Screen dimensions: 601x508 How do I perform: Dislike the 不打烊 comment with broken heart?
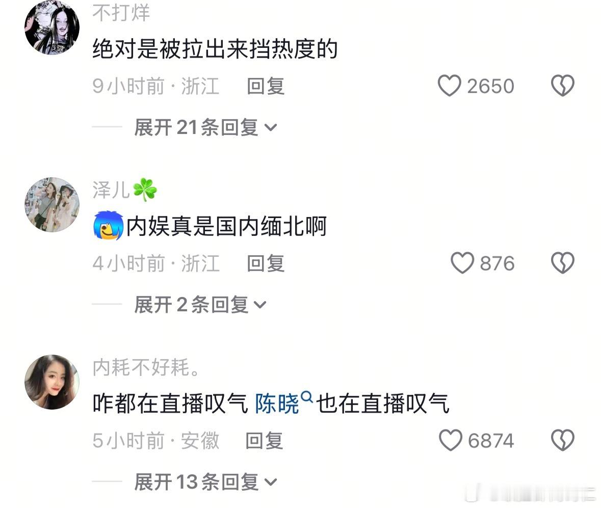(x=562, y=86)
